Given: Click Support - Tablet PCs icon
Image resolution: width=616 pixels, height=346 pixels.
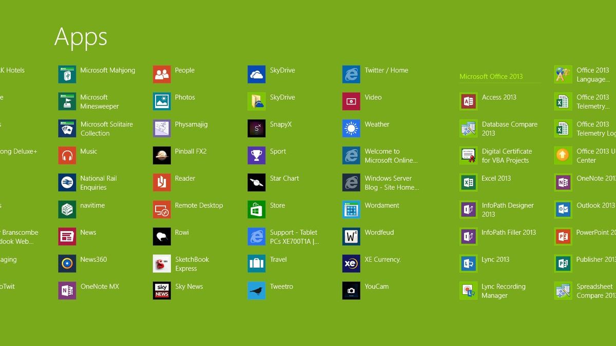Looking at the screenshot, I should tap(257, 237).
